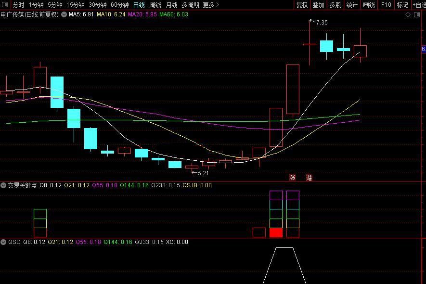Click the red 港 marker below the chart
Screen dimensions: 426x284
309,178
